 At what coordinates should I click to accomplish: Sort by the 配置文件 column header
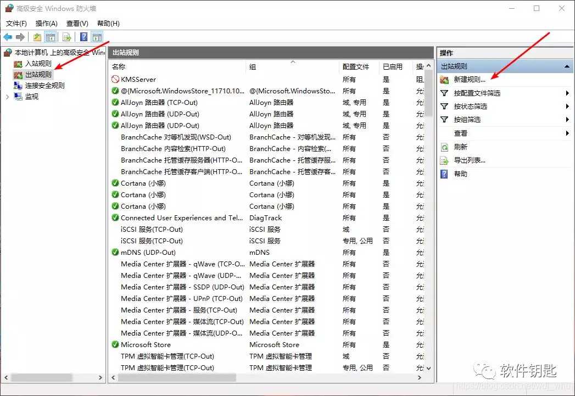click(359, 67)
